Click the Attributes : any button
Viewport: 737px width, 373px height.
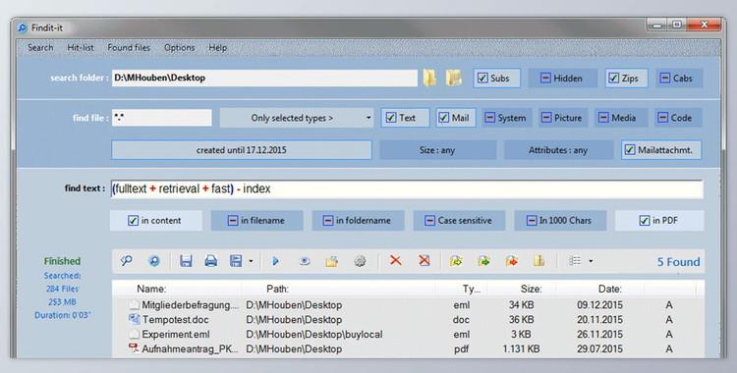(x=558, y=150)
